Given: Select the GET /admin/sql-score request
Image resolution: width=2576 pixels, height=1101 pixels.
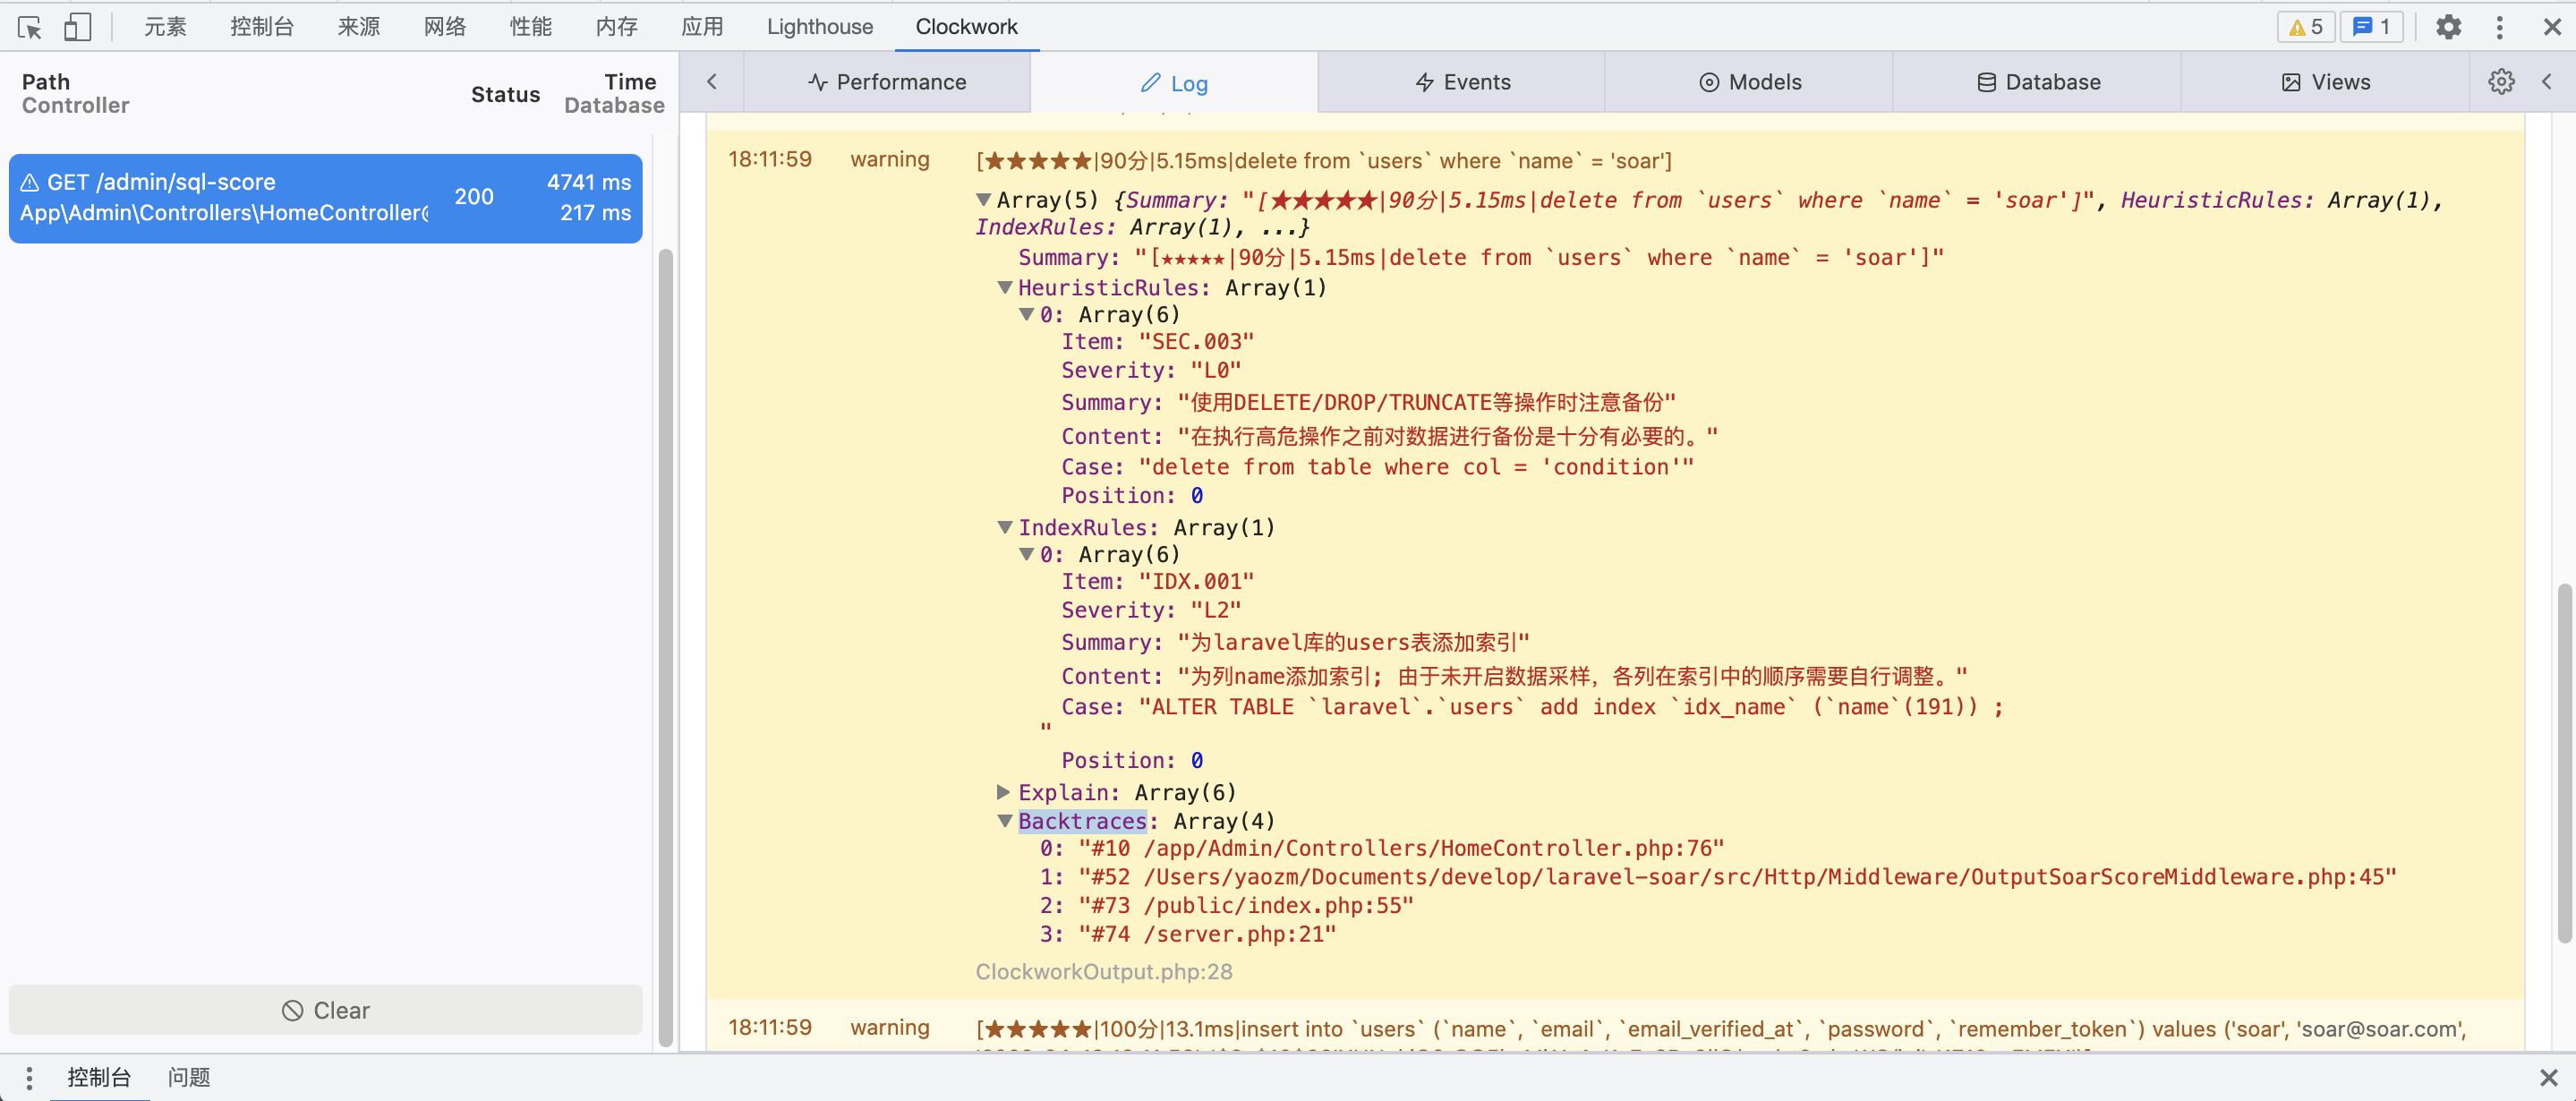Looking at the screenshot, I should tap(325, 198).
